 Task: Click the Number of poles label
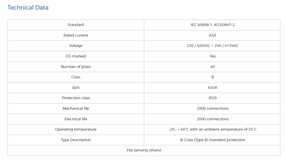76,67
